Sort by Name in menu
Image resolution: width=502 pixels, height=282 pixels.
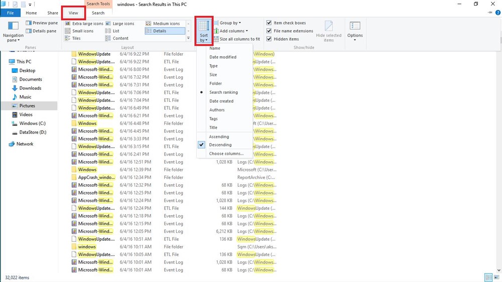click(x=215, y=48)
